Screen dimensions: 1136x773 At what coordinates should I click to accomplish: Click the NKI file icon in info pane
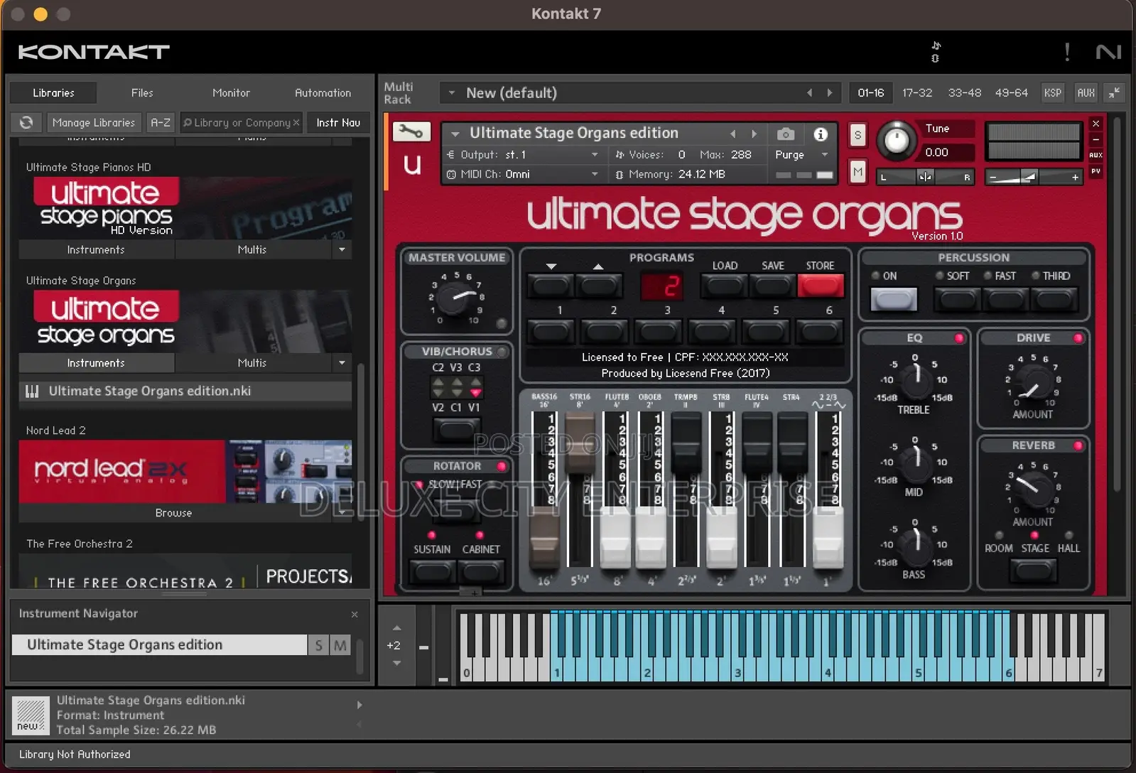coord(31,715)
